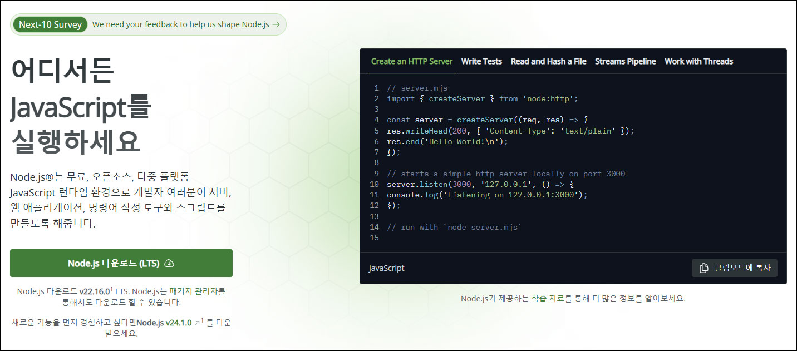Download Node.js LTS with the green button
This screenshot has width=797, height=351.
tap(121, 263)
